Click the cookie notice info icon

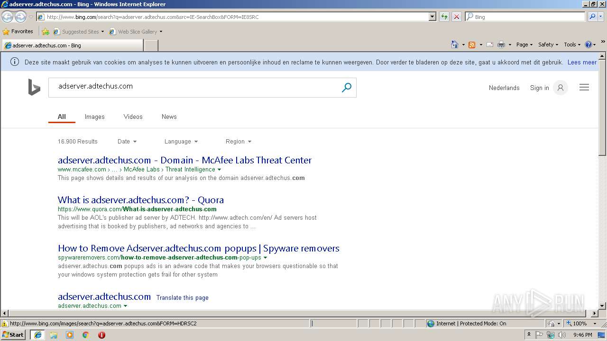15,62
